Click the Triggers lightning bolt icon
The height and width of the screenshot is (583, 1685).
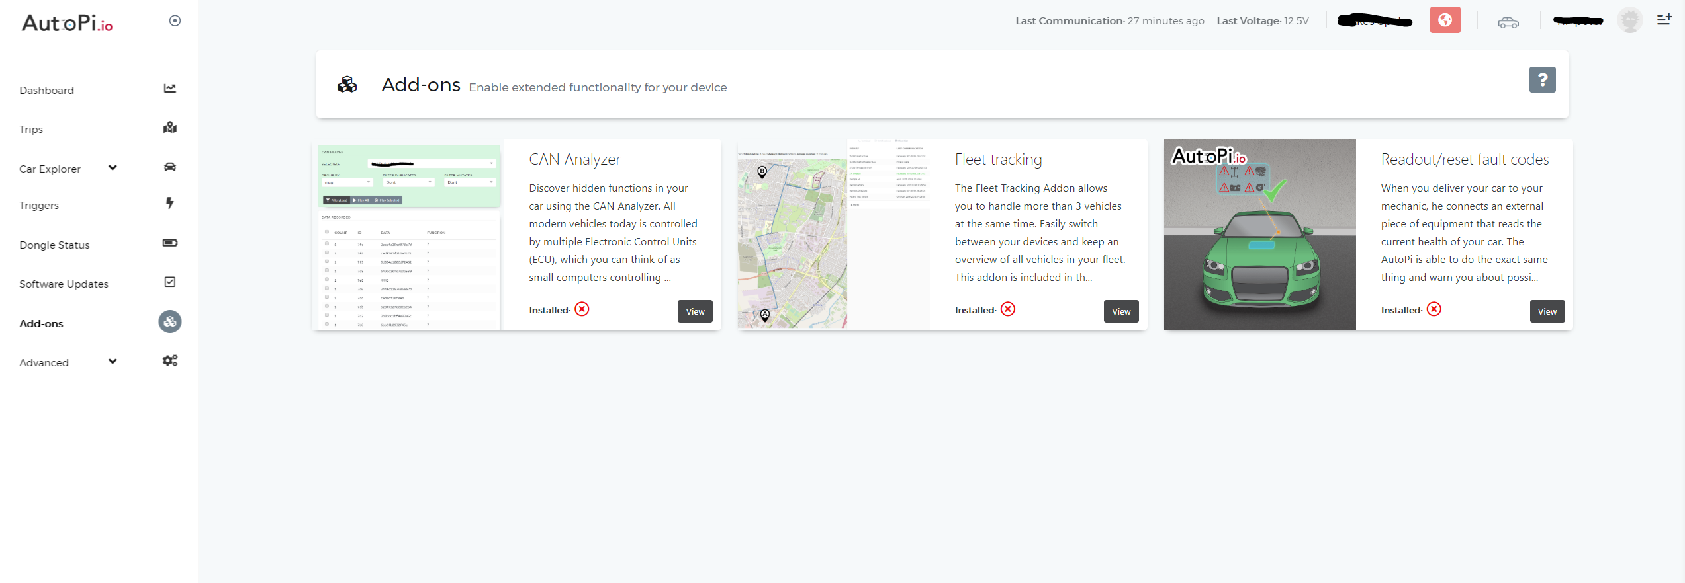170,203
